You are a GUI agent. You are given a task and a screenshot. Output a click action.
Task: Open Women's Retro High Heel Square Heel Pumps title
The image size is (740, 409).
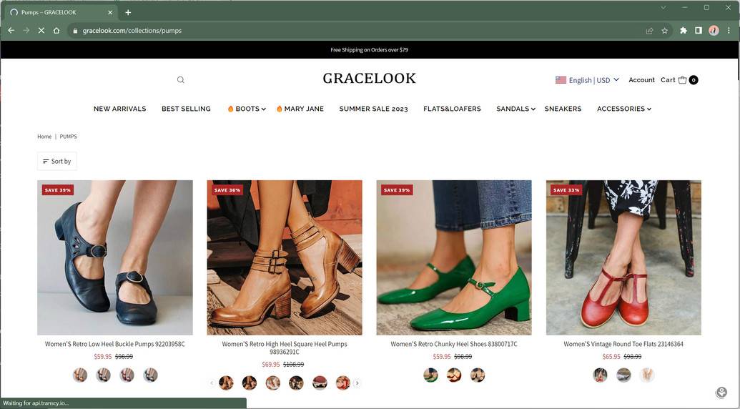[x=285, y=348]
